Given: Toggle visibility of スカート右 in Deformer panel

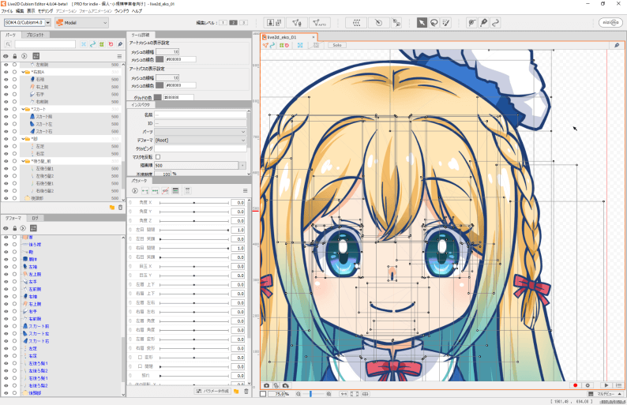Looking at the screenshot, I should (6, 341).
